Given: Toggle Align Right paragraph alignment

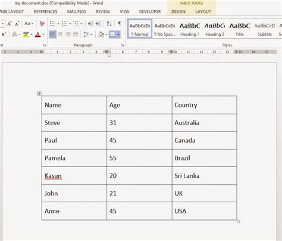Looking at the screenshot, I should 68,35.
